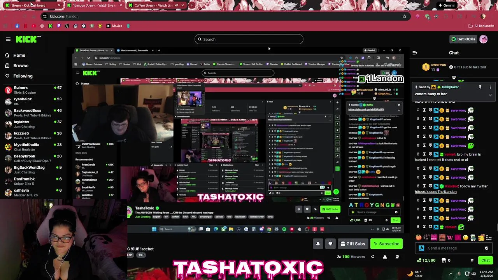Expand the pinned message chevron
498x280 pixels.
[x=490, y=95]
